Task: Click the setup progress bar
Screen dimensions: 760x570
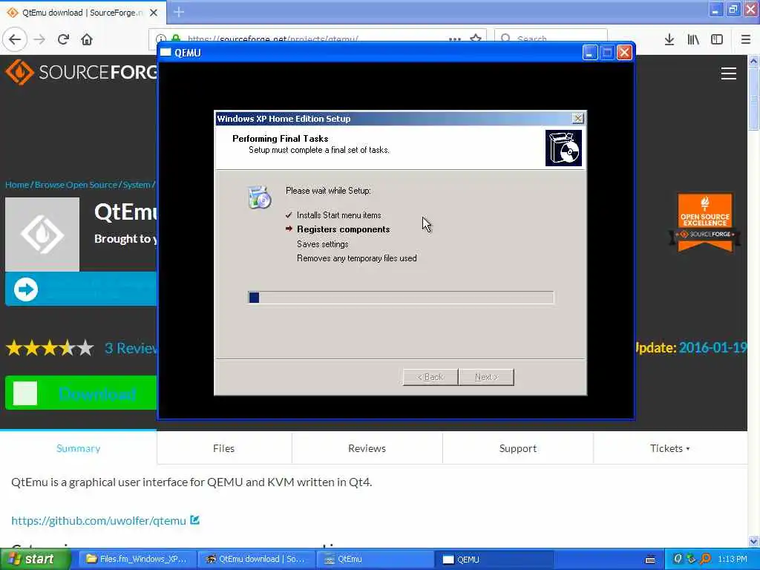Action: click(x=401, y=298)
